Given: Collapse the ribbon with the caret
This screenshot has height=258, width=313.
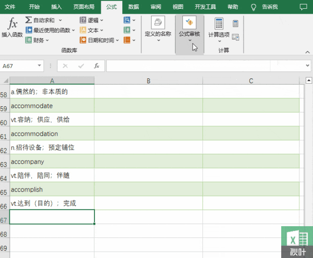Looking at the screenshot, I should [308, 52].
